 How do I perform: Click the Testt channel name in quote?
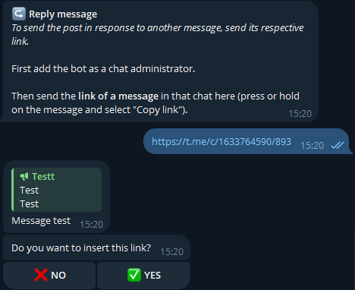coord(43,177)
